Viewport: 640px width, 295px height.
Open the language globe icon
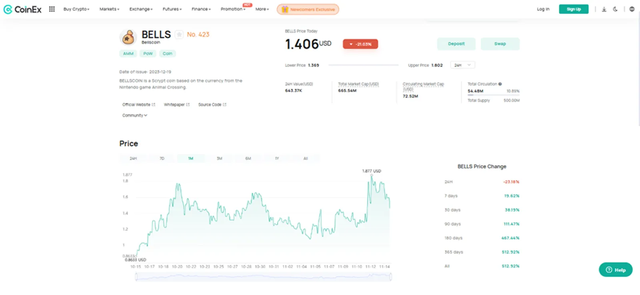[x=632, y=9]
